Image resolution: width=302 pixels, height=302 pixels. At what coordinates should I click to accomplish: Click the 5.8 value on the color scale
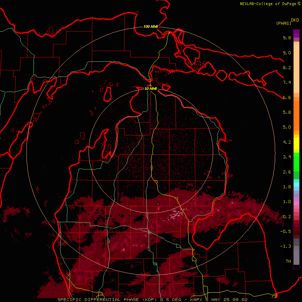(287, 112)
